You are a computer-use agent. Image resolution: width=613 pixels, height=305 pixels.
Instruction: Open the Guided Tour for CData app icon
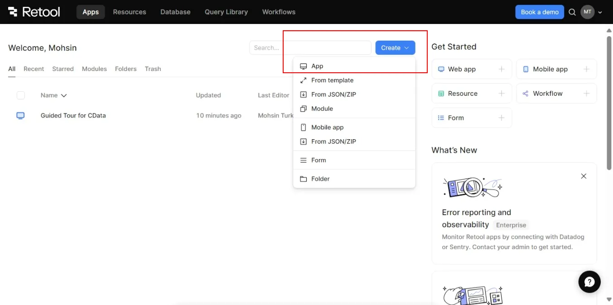tap(20, 116)
